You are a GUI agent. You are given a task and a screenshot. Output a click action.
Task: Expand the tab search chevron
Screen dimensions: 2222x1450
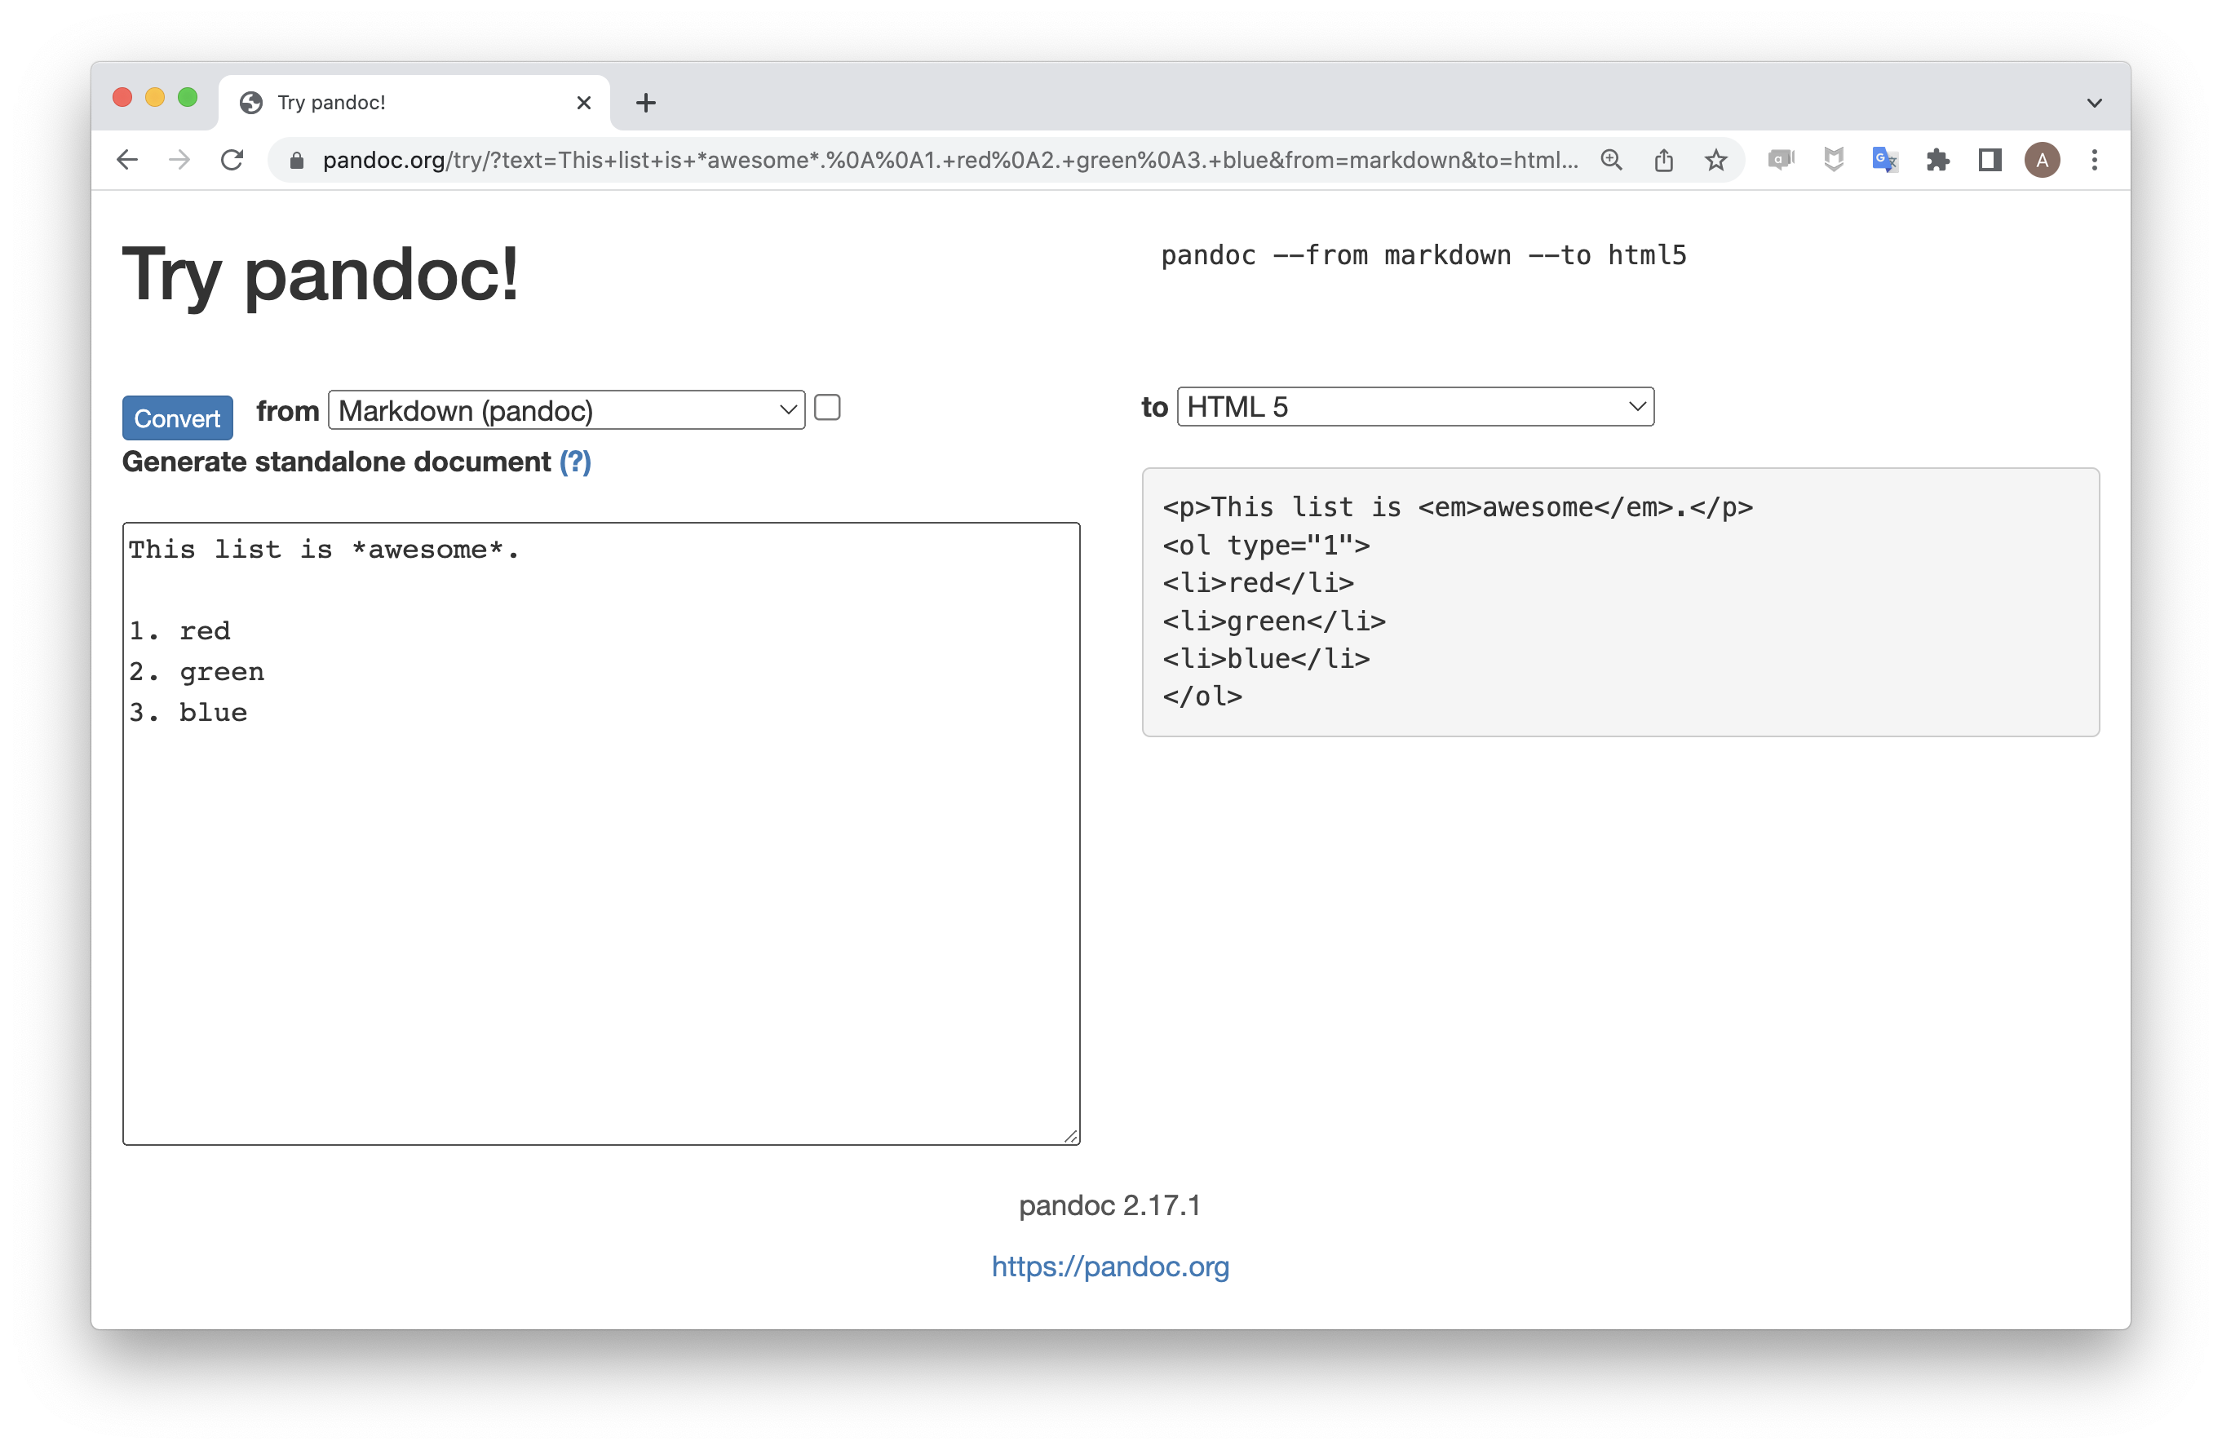[2094, 102]
